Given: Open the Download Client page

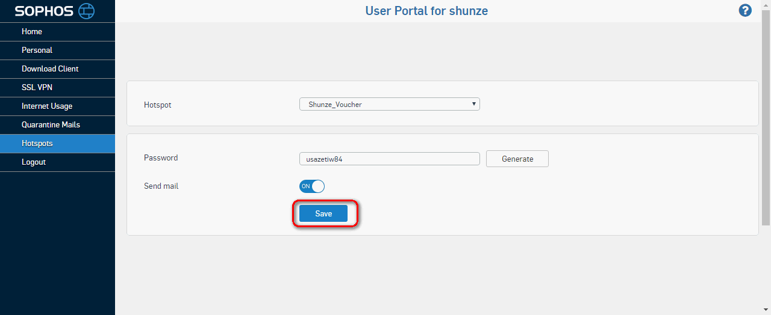Looking at the screenshot, I should 57,69.
